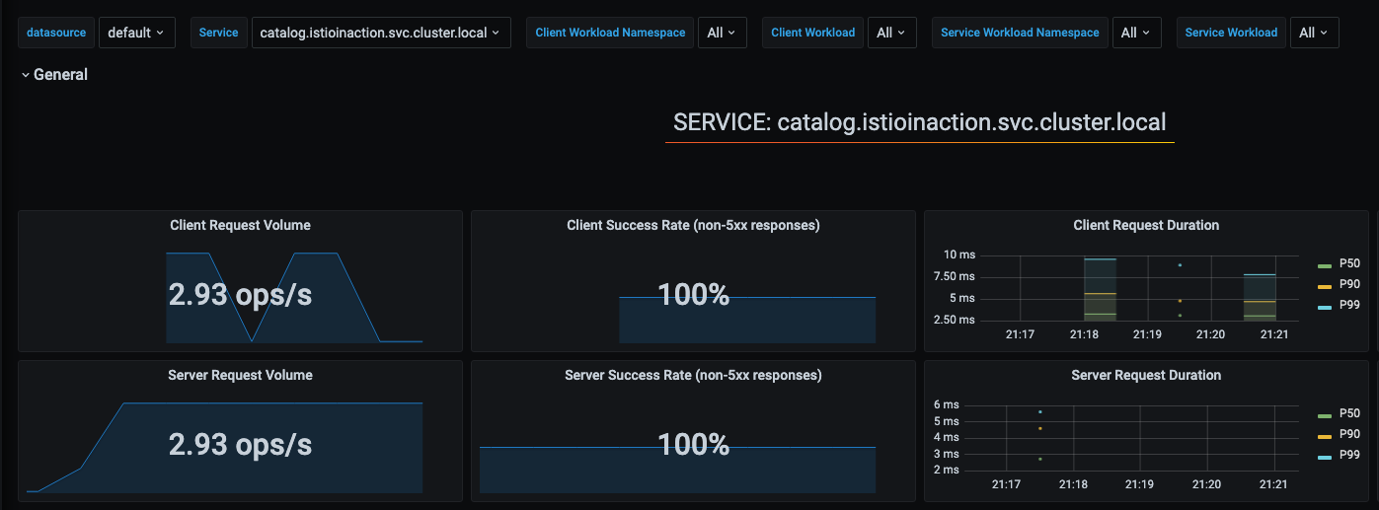
Task: Open the Server Request Volume panel title menu
Action: pyautogui.click(x=240, y=375)
